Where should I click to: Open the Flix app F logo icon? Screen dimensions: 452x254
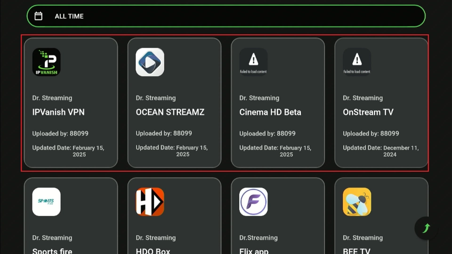(253, 202)
